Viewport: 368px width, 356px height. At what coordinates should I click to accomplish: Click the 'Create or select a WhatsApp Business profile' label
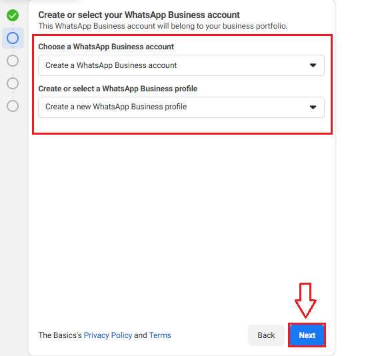coord(118,89)
